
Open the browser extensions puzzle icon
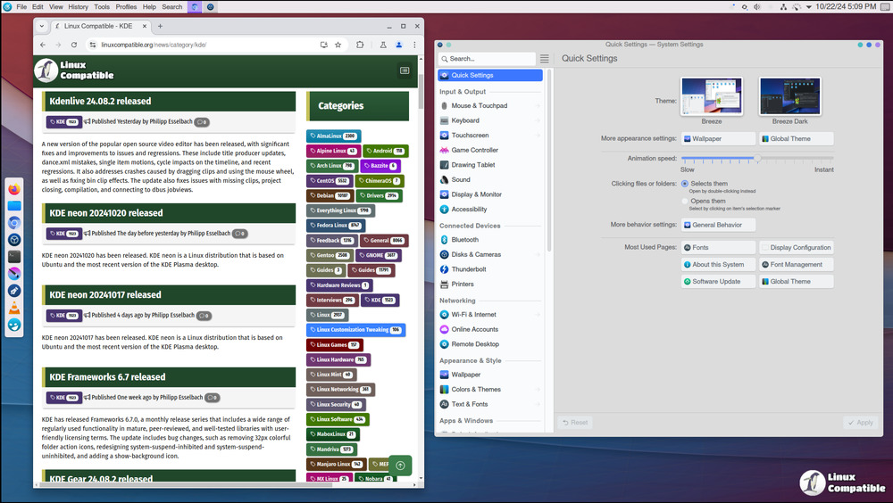[360, 45]
